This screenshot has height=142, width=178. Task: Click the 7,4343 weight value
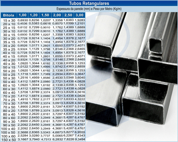(80, 136)
